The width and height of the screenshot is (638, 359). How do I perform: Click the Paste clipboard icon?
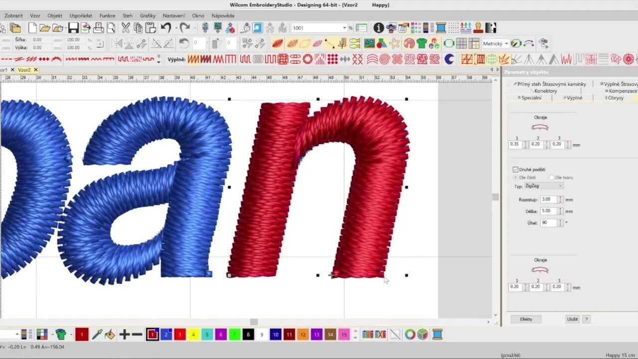click(x=151, y=28)
